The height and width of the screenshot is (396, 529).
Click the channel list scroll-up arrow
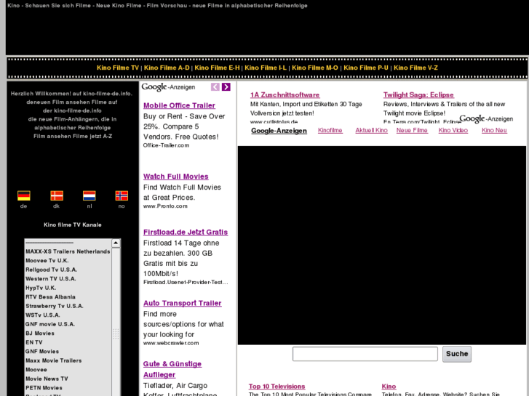click(x=116, y=243)
